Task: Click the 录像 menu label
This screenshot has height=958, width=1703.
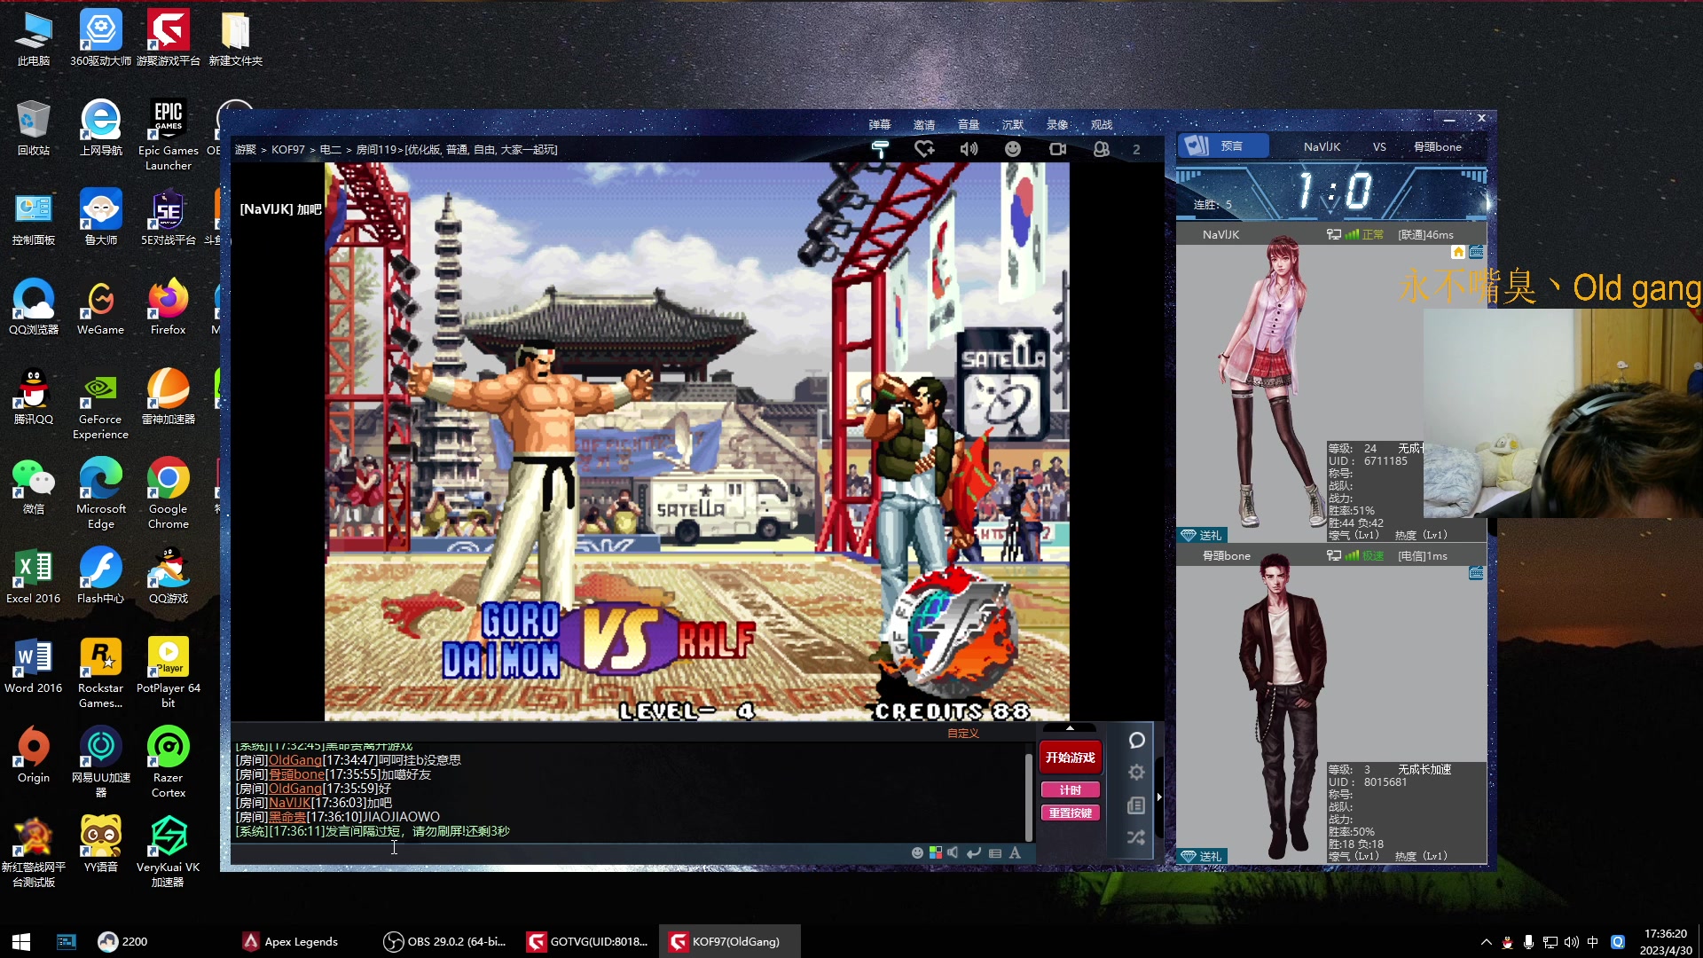Action: coord(1057,125)
